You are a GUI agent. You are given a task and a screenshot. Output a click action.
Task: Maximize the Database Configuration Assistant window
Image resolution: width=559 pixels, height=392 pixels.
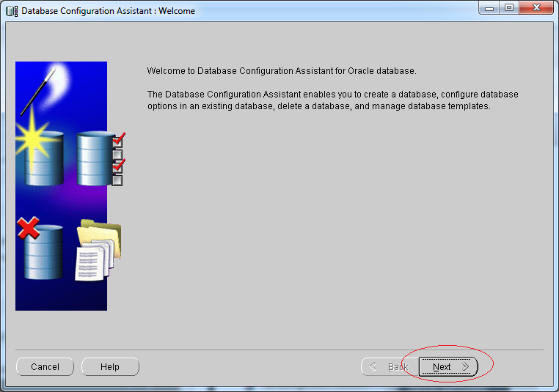tap(509, 8)
